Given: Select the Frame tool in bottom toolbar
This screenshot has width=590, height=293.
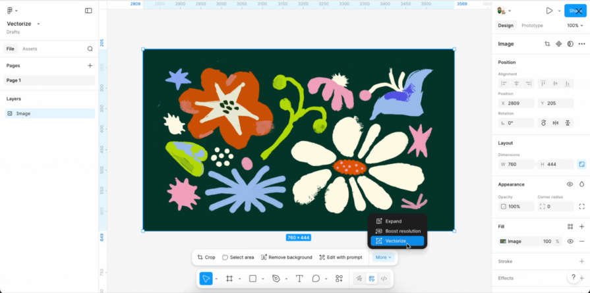Looking at the screenshot, I should point(229,279).
